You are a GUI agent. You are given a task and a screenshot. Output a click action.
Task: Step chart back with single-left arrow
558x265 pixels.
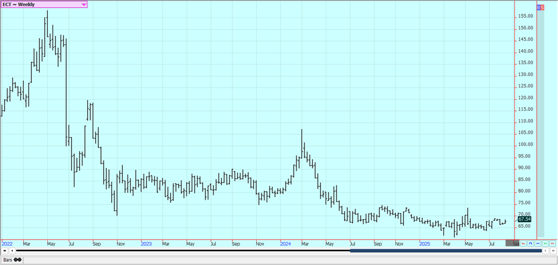click(12, 251)
